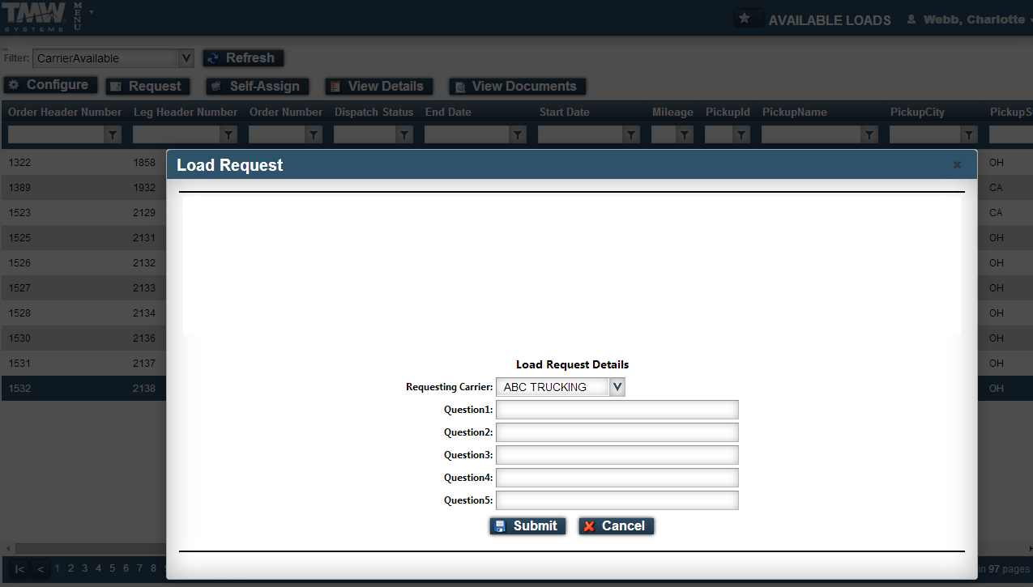The width and height of the screenshot is (1033, 587).
Task: Click the View Documents icon
Action: tap(459, 86)
